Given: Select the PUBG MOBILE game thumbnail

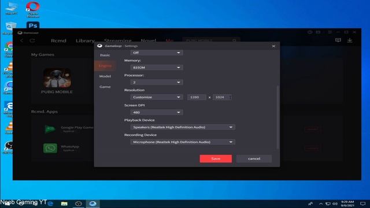Looking at the screenshot, I should coord(57,78).
